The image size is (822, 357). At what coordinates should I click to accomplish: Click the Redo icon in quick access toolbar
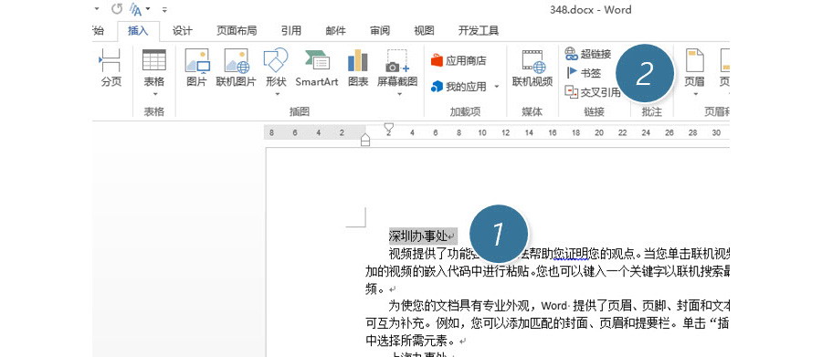116,9
